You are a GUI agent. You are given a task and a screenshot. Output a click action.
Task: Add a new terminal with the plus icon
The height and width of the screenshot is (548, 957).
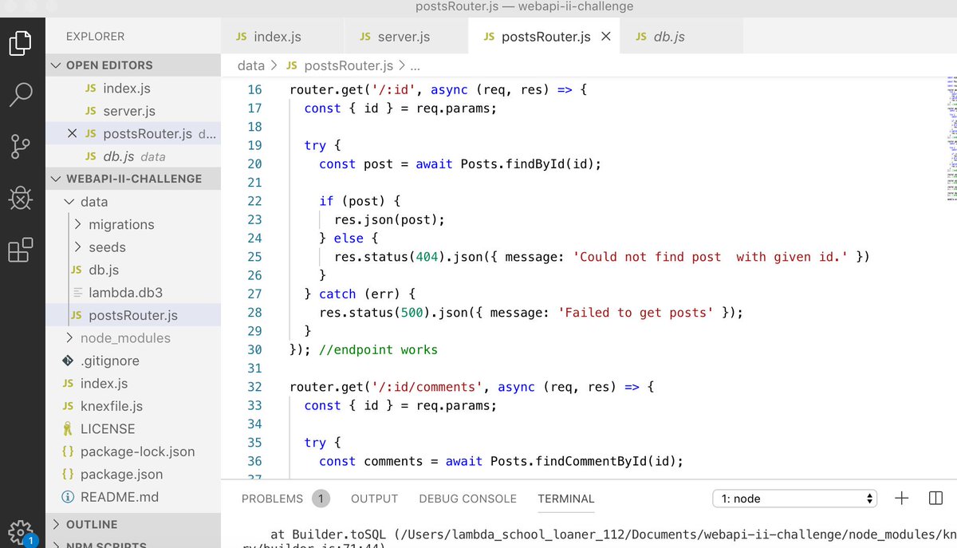900,498
